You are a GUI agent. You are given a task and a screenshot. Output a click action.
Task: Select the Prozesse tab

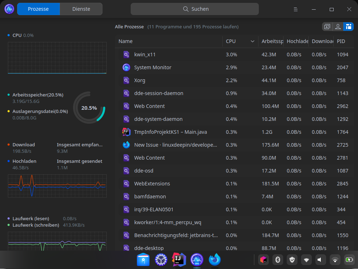pos(38,9)
